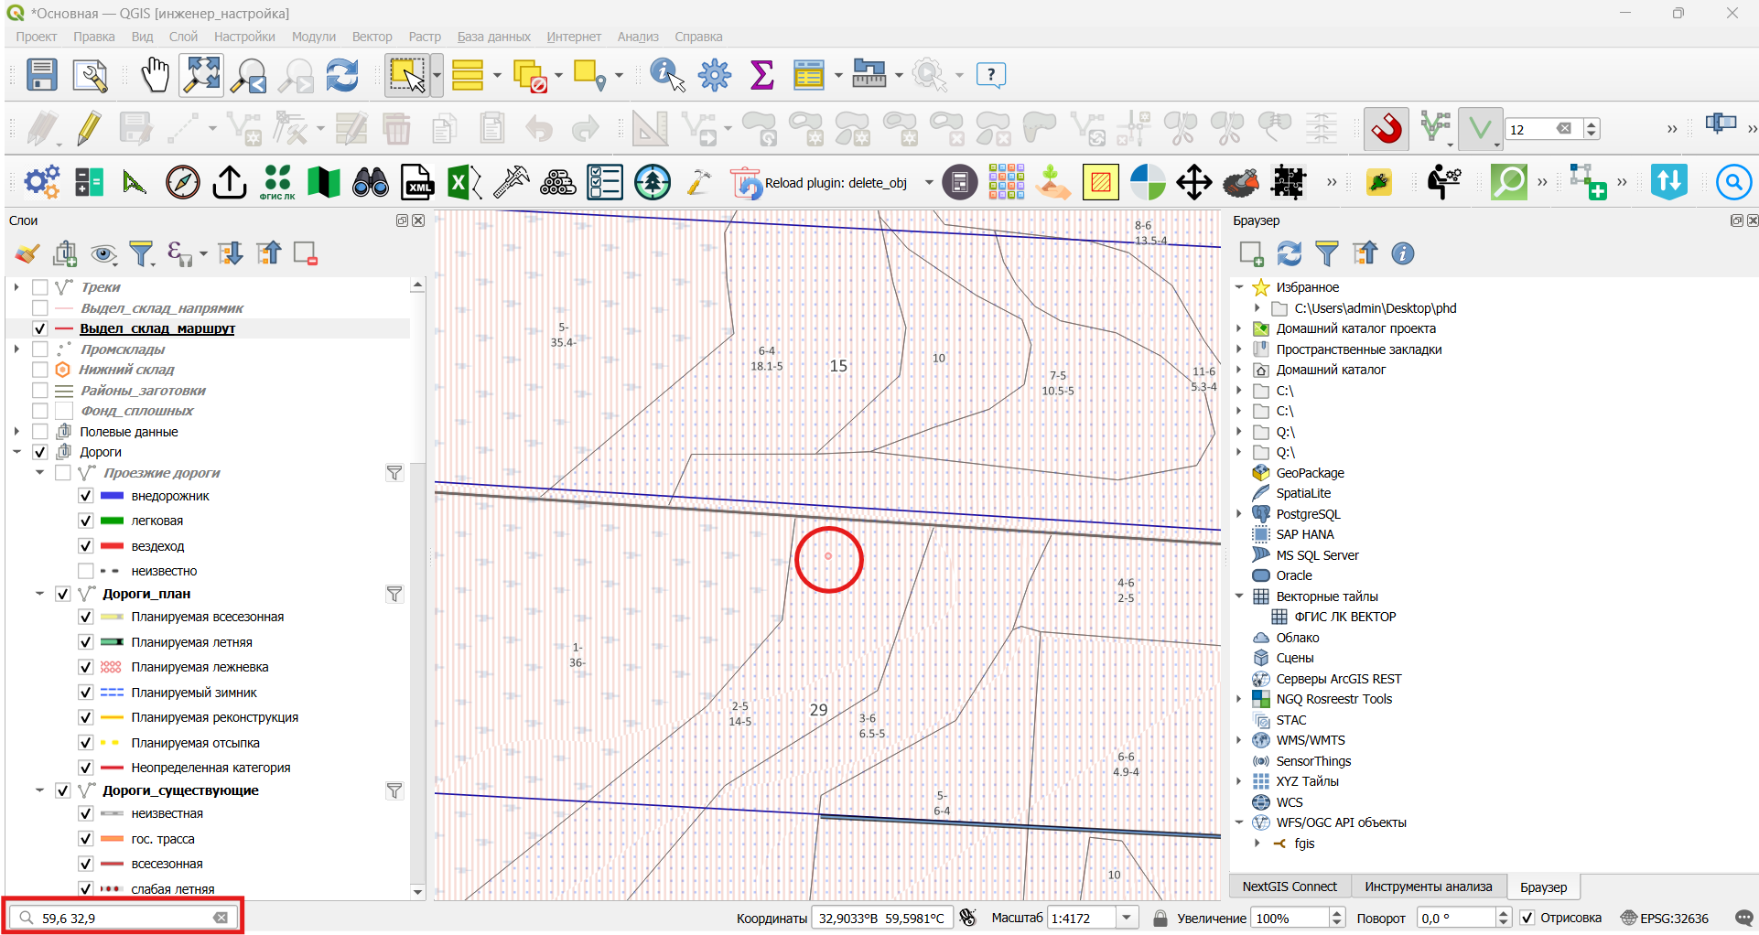Select the Pan Map hand tool
The width and height of the screenshot is (1759, 935).
155,75
